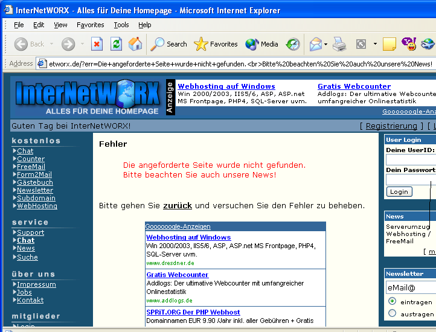Stop page loading with red X icon
This screenshot has width=436, height=332.
(97, 44)
